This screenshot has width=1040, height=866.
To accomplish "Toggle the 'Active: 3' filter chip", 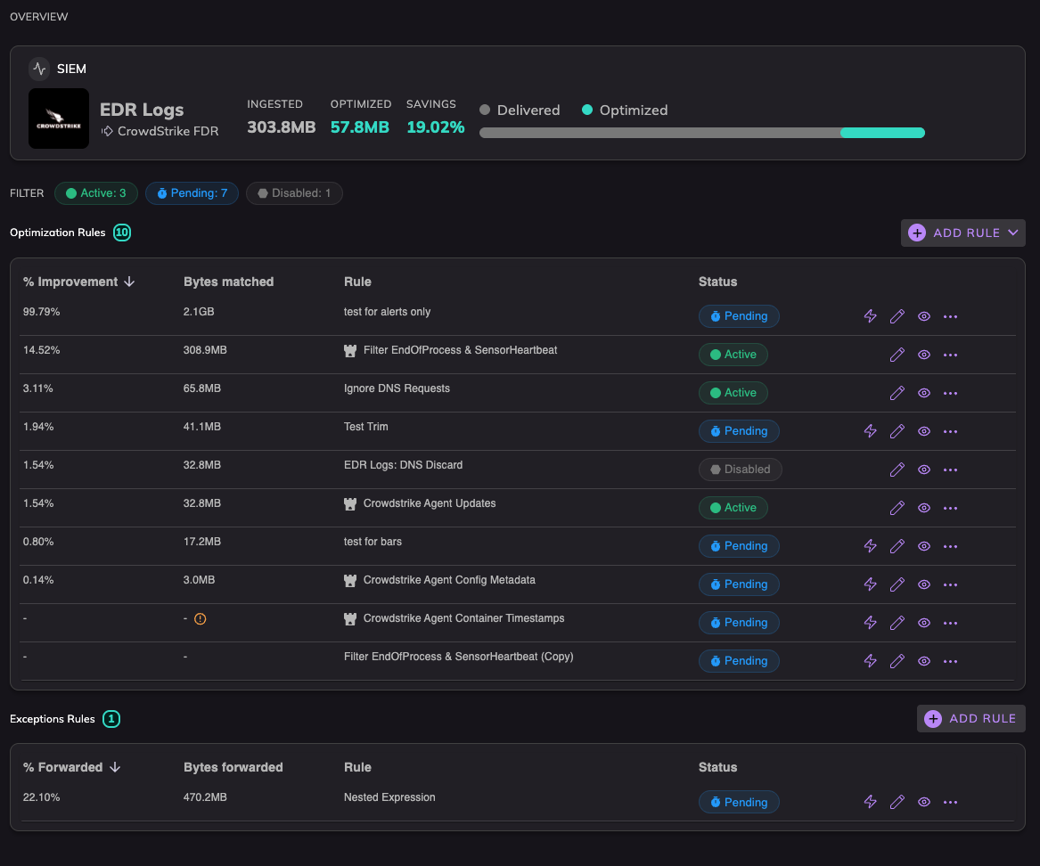I will coord(95,193).
